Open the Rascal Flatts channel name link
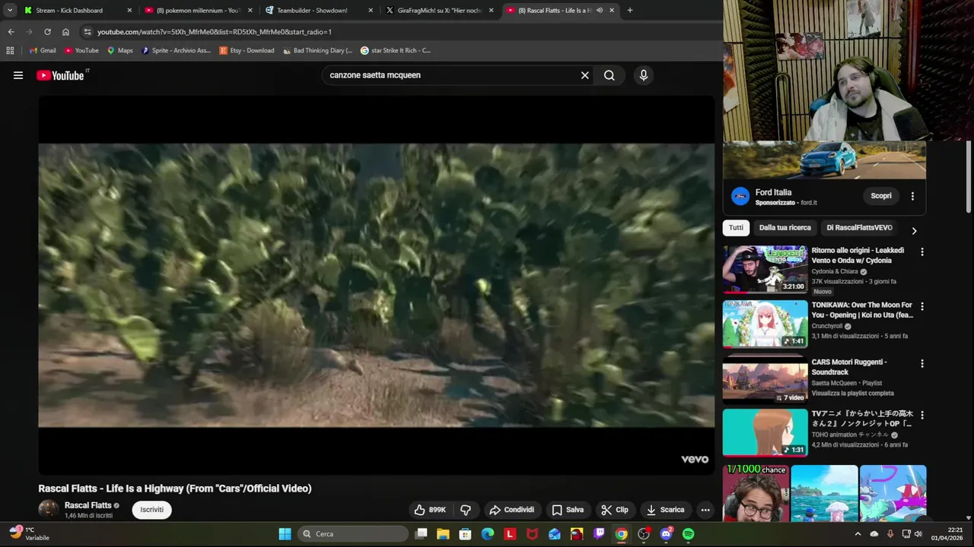 pos(88,505)
